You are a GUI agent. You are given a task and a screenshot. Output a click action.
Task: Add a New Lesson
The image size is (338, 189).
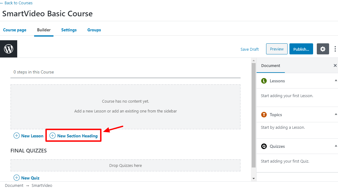(x=29, y=136)
